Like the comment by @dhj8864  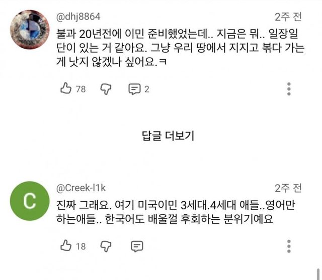coord(66,89)
